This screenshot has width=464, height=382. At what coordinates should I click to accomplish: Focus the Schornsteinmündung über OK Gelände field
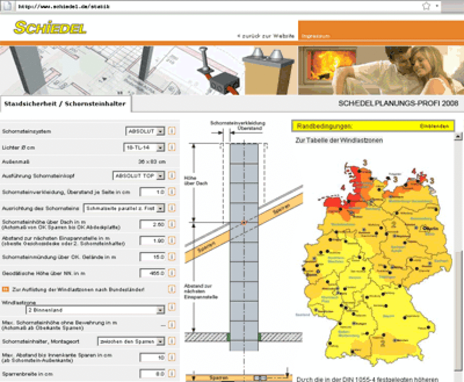tap(153, 257)
